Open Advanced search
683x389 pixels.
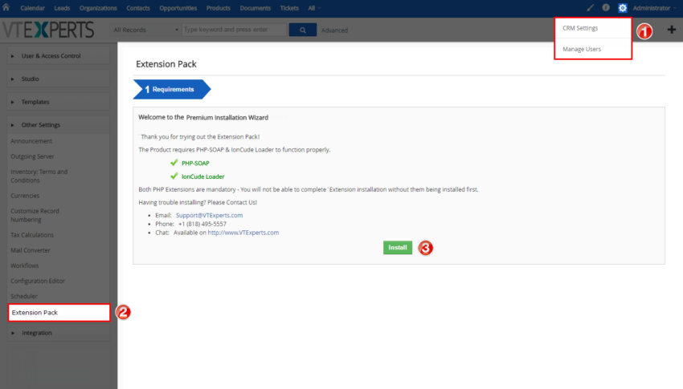[x=334, y=30]
